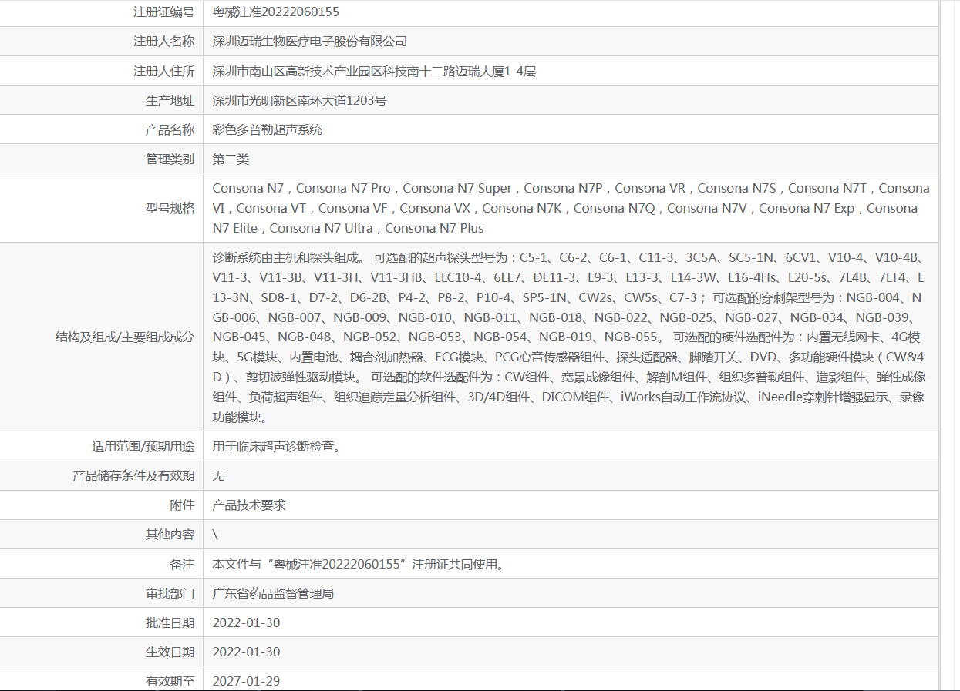The image size is (960, 691).
Task: Click the 生效日期 label
Action: (x=170, y=652)
